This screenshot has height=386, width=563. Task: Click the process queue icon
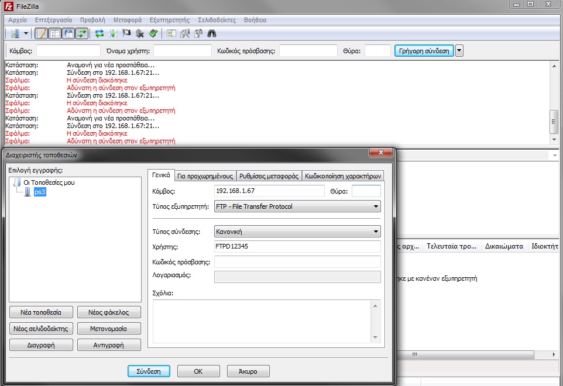point(113,34)
